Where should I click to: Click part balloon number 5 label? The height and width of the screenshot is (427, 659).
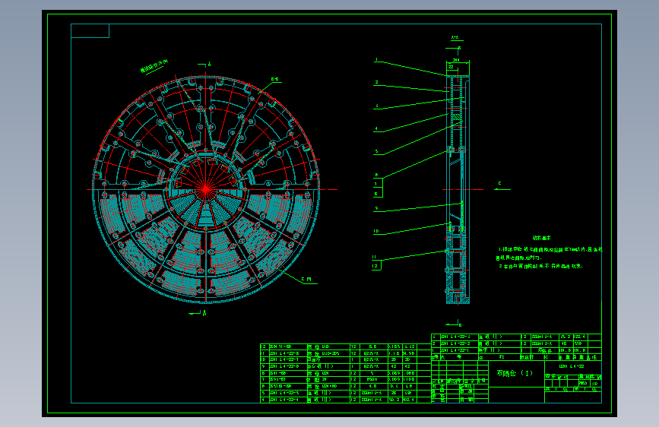[x=376, y=151]
